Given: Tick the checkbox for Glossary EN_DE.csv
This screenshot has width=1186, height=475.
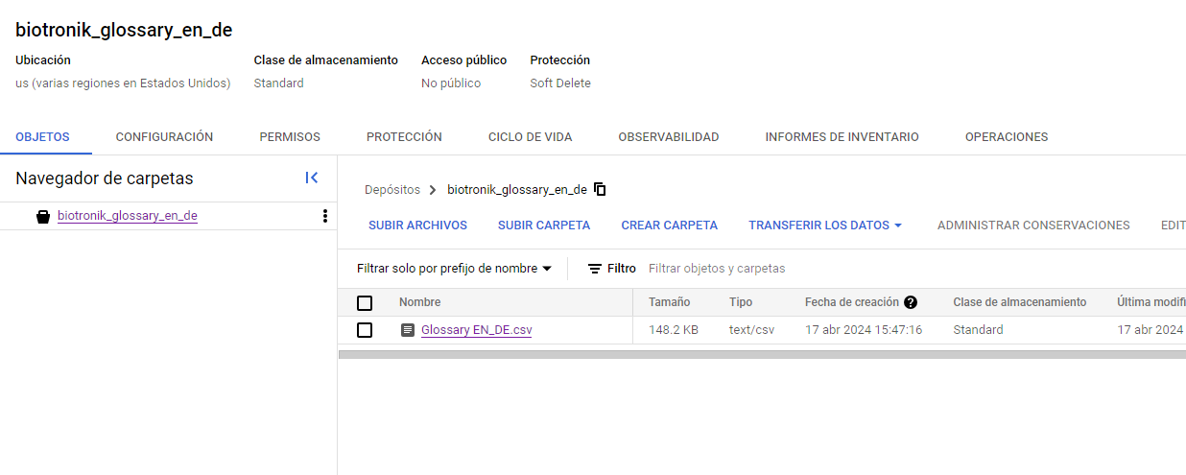Looking at the screenshot, I should click(365, 330).
